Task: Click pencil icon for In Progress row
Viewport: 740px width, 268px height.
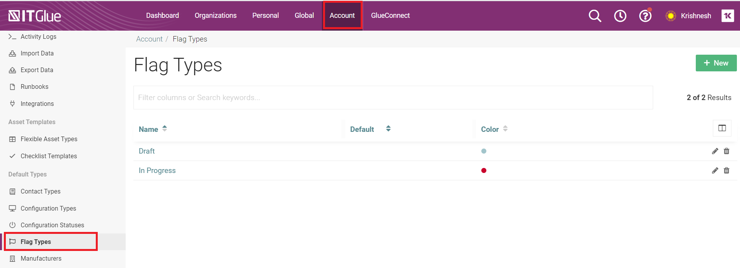Action: [x=715, y=171]
